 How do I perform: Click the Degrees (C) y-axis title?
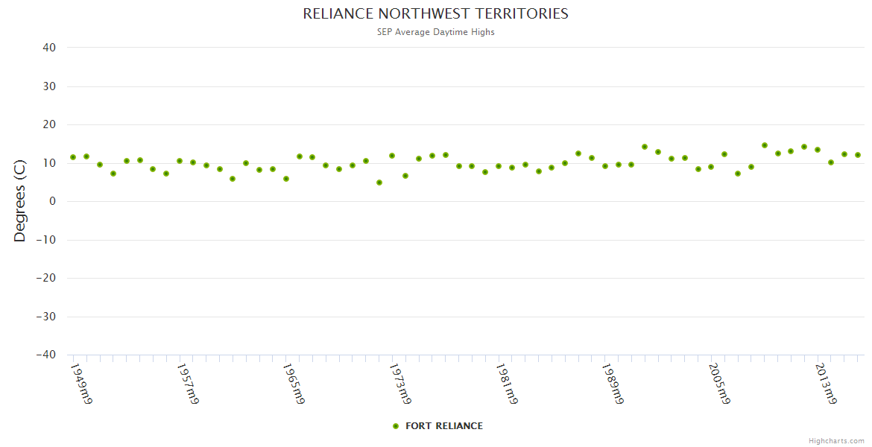(x=20, y=200)
